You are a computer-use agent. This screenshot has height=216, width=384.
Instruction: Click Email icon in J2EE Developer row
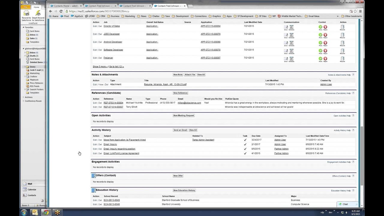286,35
